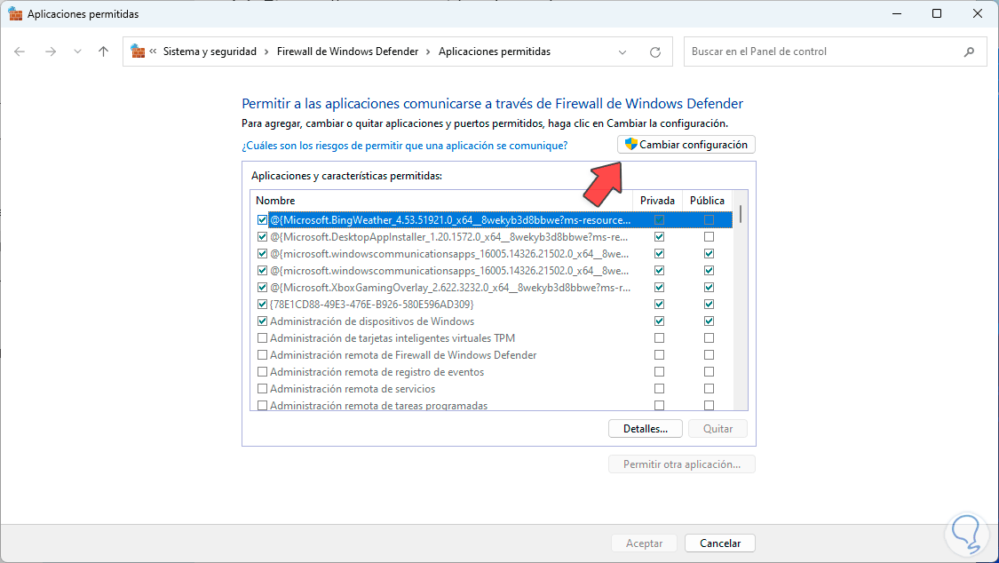Viewport: 999px width, 563px height.
Task: Open Detalles... for selected app
Action: click(x=646, y=429)
